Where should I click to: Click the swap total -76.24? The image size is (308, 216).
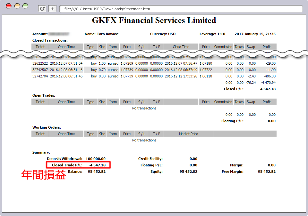(251, 83)
